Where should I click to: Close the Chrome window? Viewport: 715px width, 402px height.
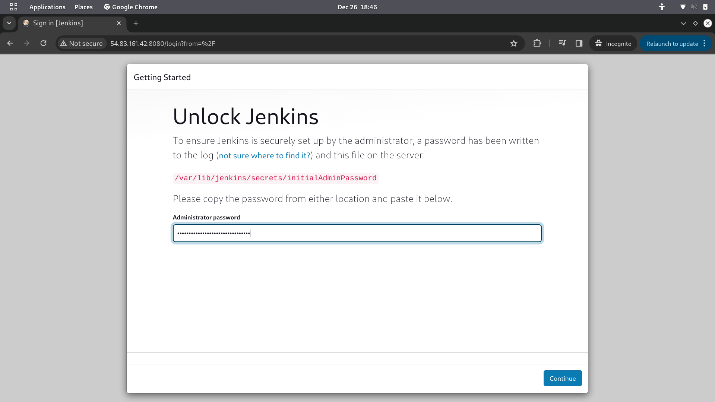[x=708, y=23]
